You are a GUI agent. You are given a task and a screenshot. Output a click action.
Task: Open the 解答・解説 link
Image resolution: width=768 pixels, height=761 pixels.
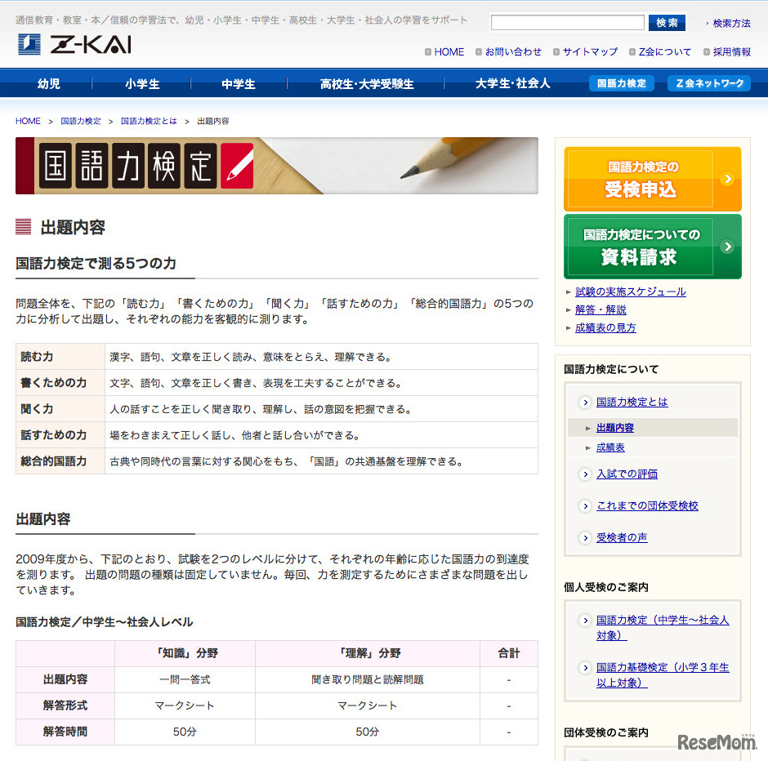601,309
